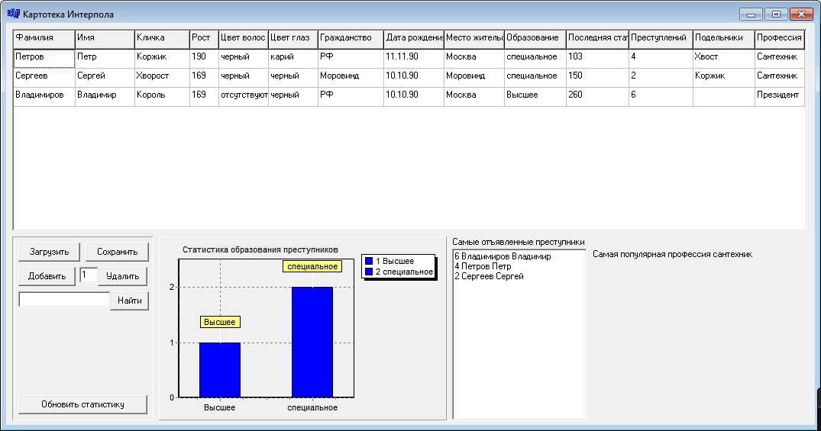Select the hair color cell отсутствуют

pos(244,97)
